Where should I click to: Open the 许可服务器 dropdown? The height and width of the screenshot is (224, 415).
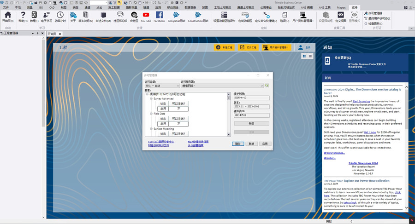[222, 86]
